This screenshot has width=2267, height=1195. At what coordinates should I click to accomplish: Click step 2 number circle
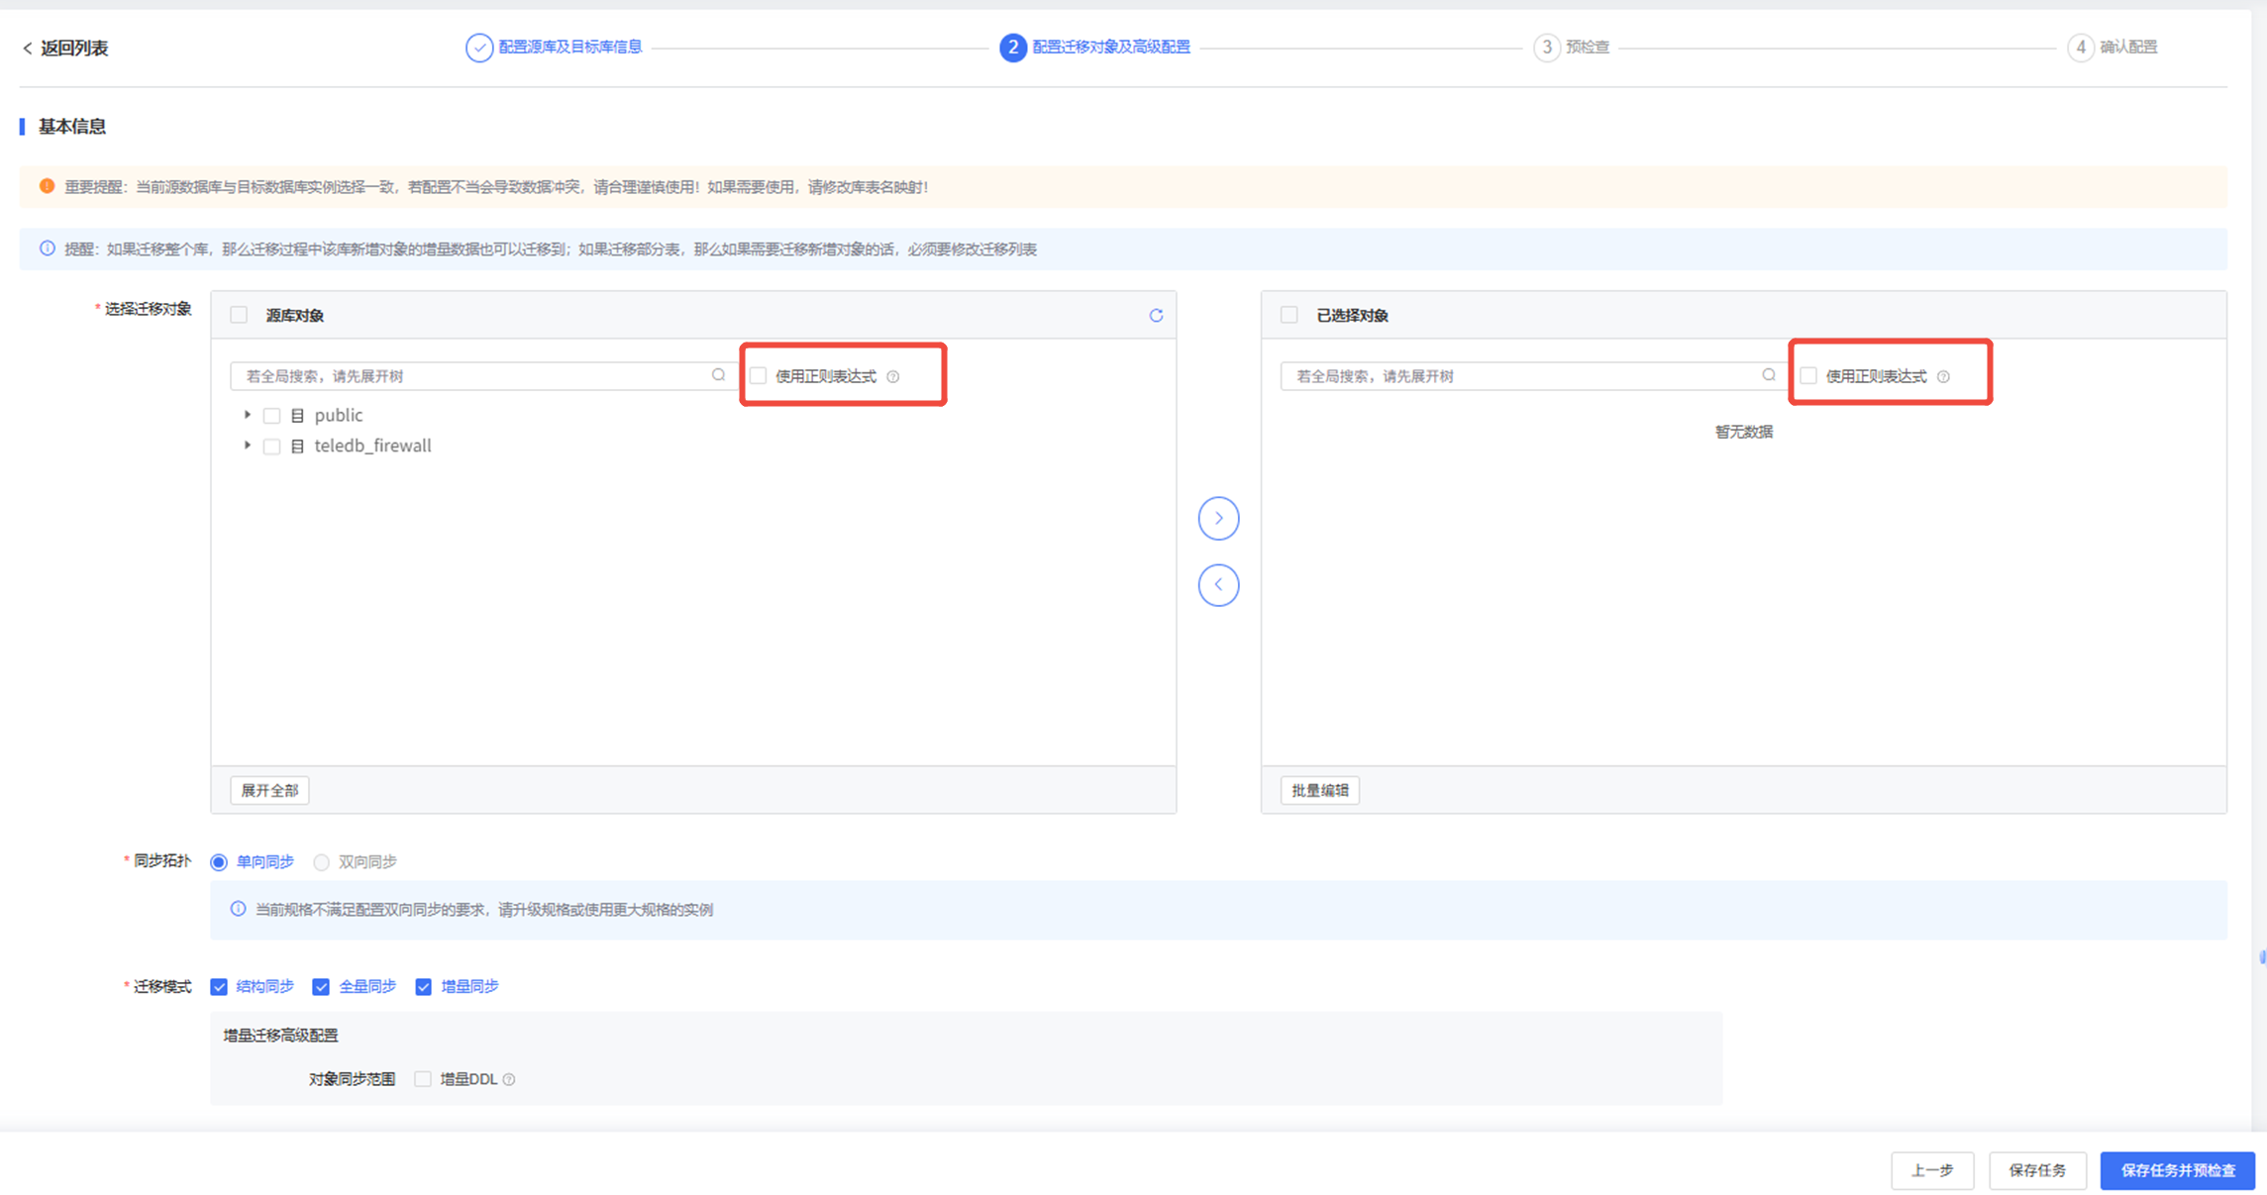(x=1012, y=48)
